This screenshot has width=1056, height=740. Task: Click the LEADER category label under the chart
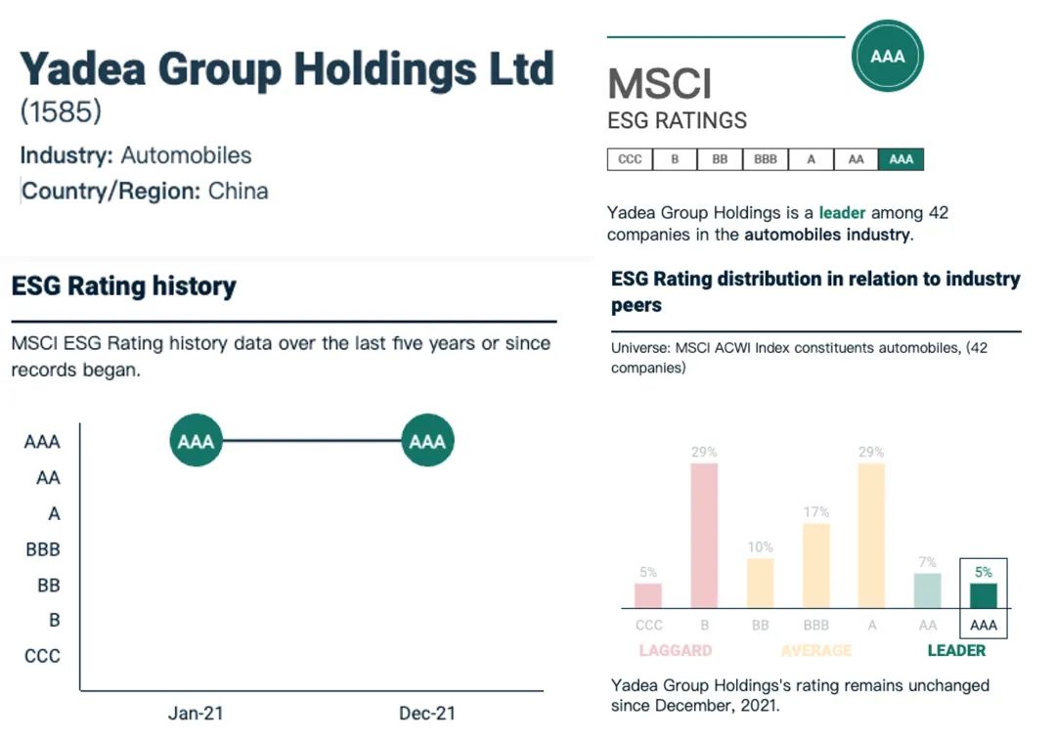click(956, 650)
